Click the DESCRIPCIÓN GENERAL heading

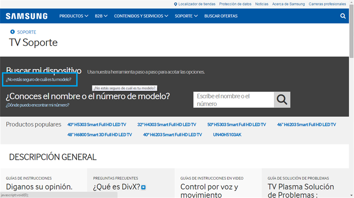[x=53, y=157]
